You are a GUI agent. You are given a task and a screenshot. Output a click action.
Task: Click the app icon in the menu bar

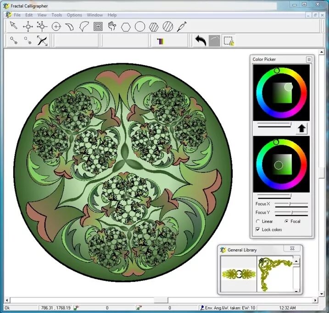tap(8, 15)
